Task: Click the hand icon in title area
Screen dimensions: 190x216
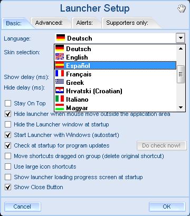Action: (x=182, y=9)
